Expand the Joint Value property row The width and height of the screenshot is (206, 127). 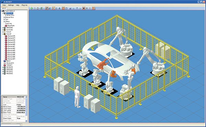pyautogui.click(x=2, y=111)
